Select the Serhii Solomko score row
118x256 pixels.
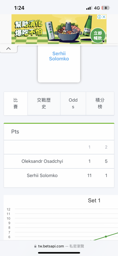[x=59, y=176]
